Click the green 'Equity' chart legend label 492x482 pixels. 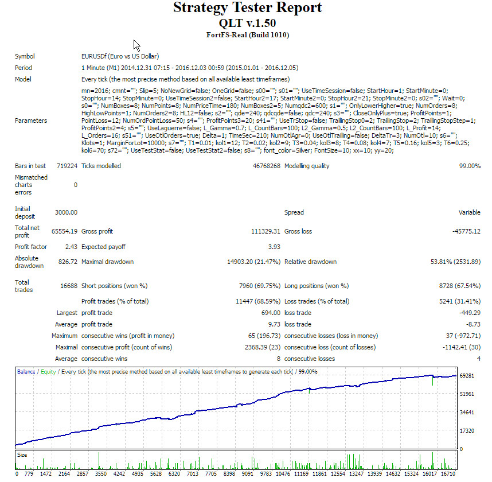(x=48, y=371)
